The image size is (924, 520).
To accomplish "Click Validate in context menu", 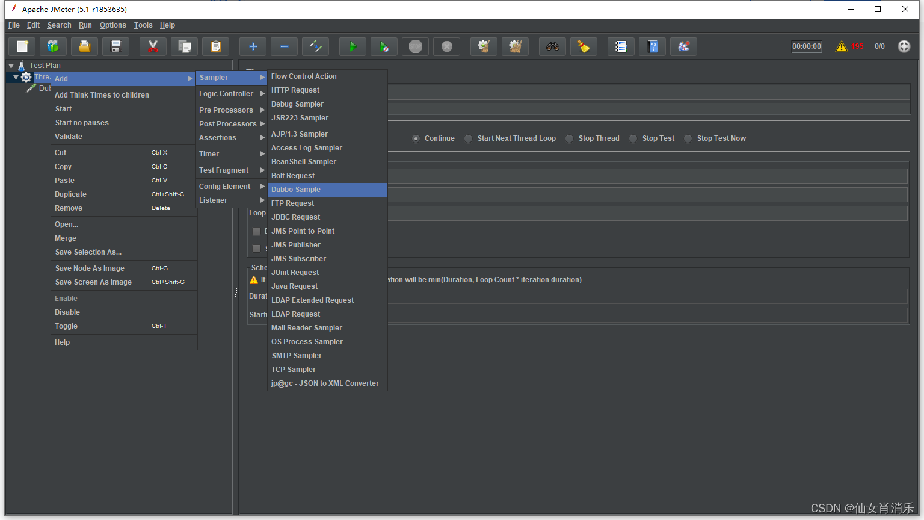I will 124,137.
